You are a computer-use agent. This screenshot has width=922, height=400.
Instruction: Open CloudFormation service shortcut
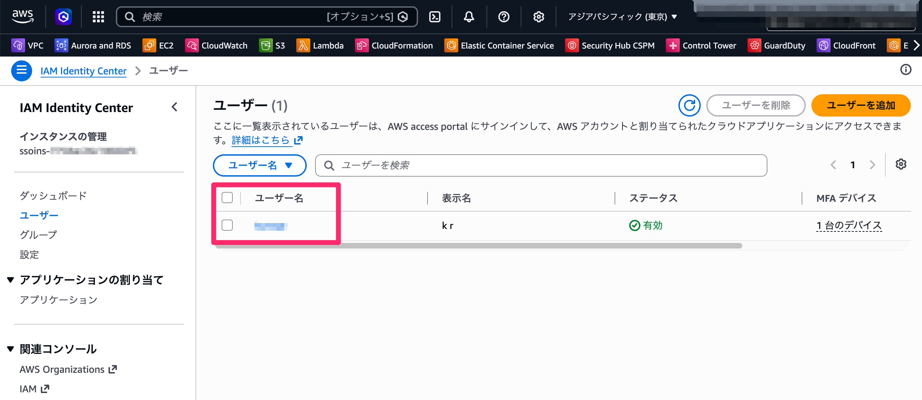click(394, 45)
